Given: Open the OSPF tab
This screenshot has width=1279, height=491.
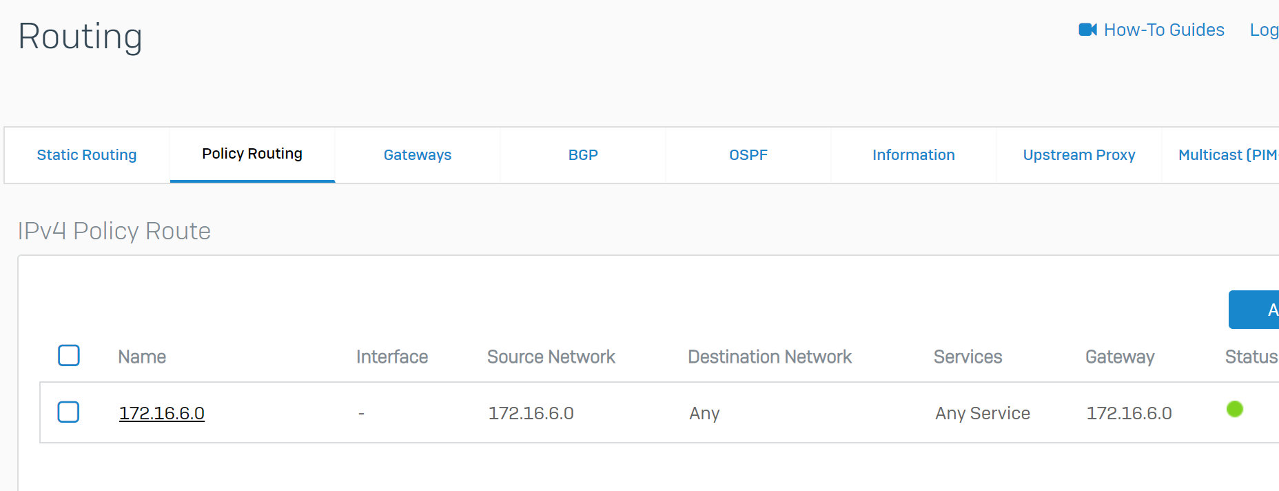Looking at the screenshot, I should (748, 155).
